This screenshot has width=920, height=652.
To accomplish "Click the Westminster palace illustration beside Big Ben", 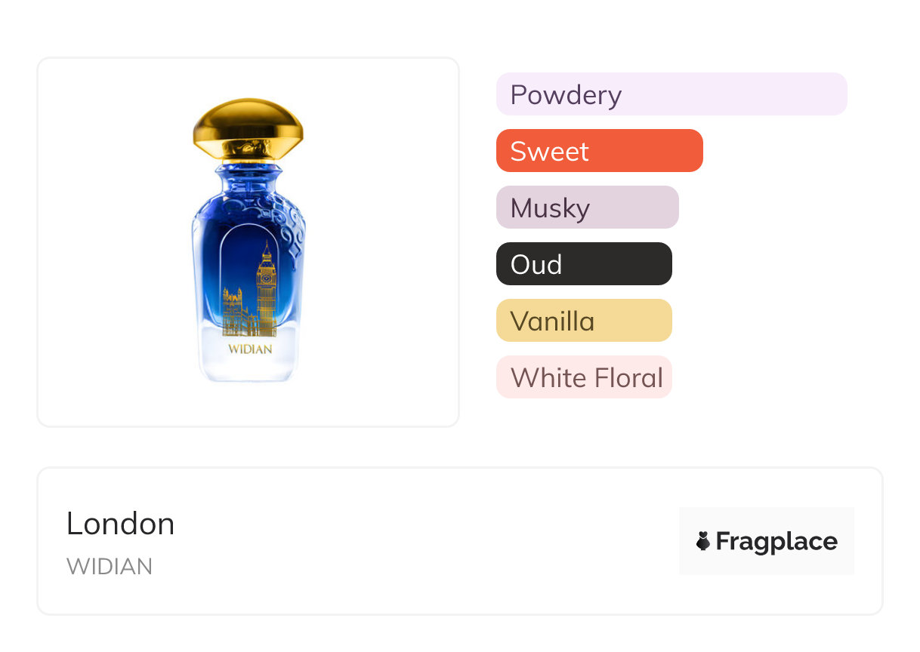I will tap(239, 312).
